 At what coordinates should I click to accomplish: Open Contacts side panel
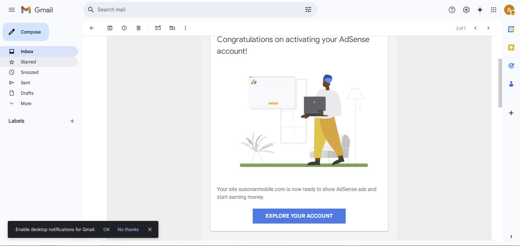pos(511,84)
